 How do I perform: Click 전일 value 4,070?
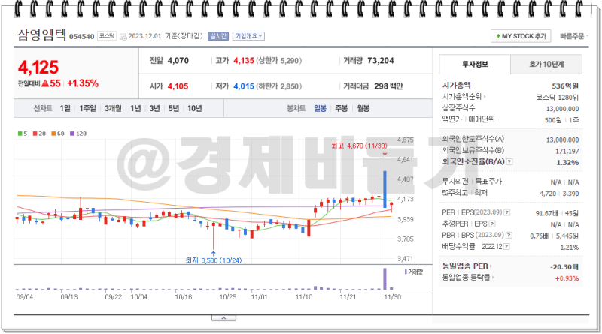tap(178, 61)
